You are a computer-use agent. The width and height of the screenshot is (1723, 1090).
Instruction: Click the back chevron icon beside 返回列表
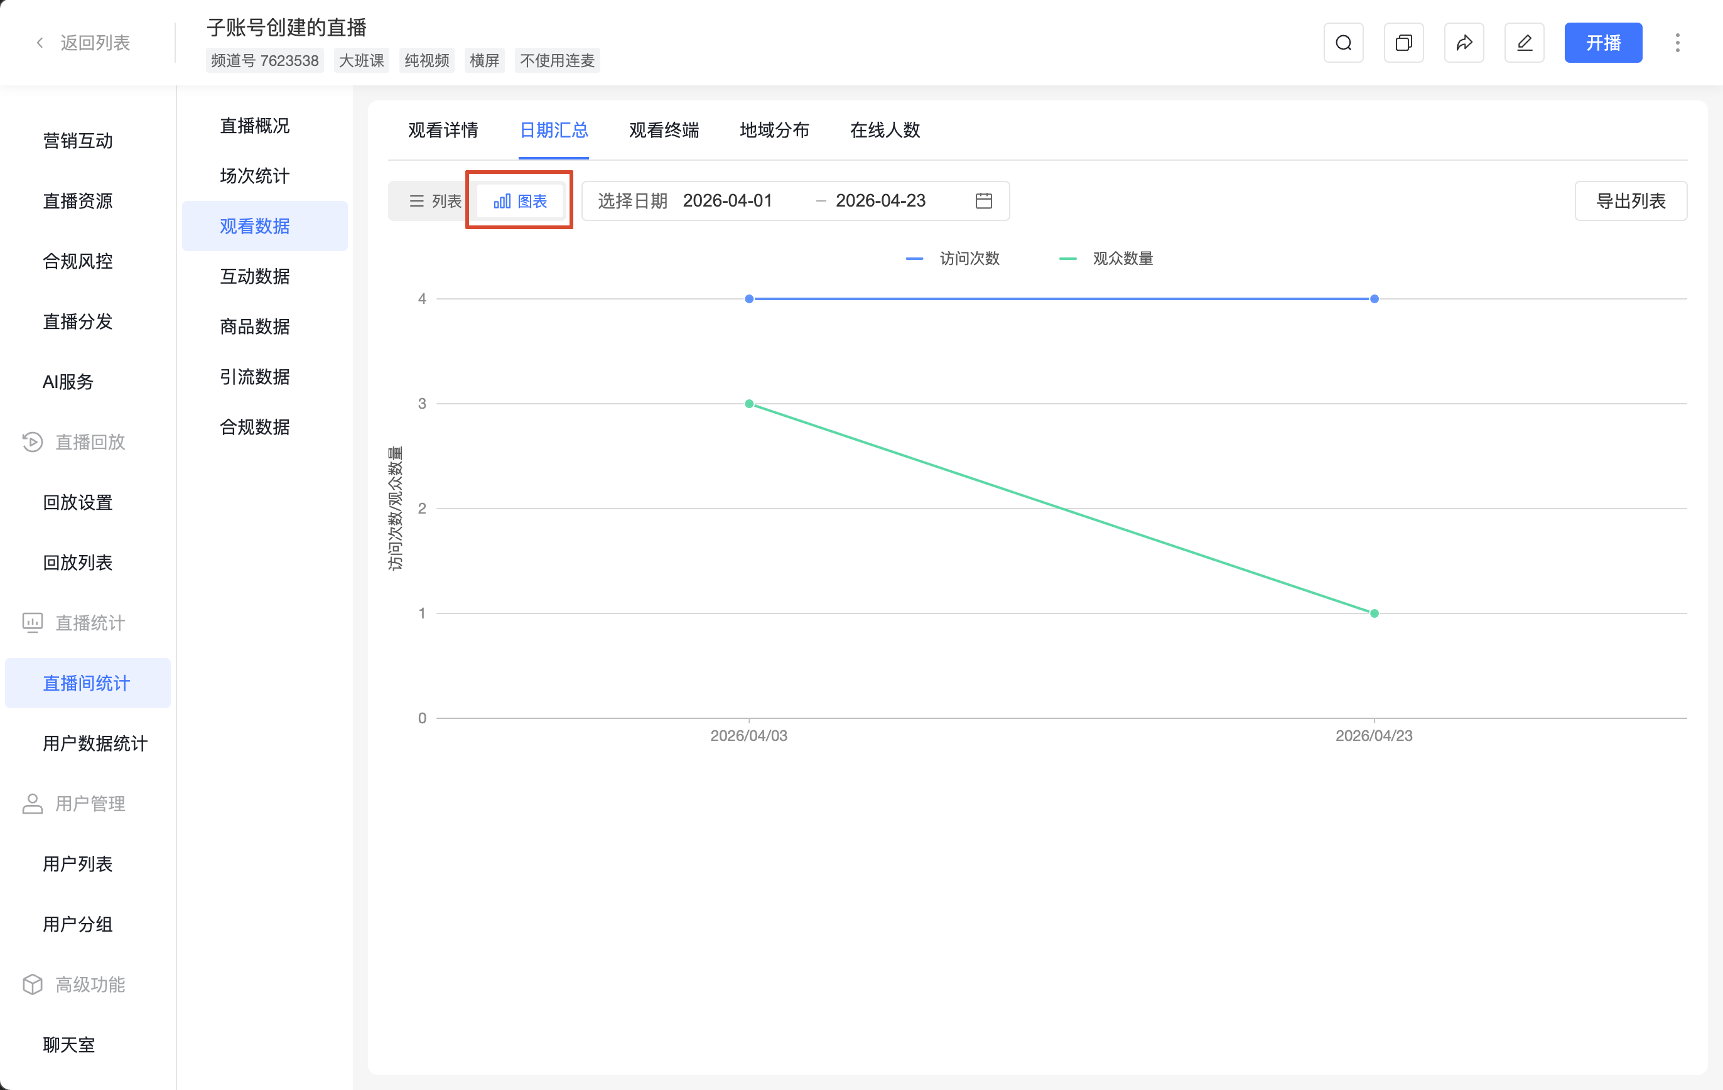[x=40, y=43]
